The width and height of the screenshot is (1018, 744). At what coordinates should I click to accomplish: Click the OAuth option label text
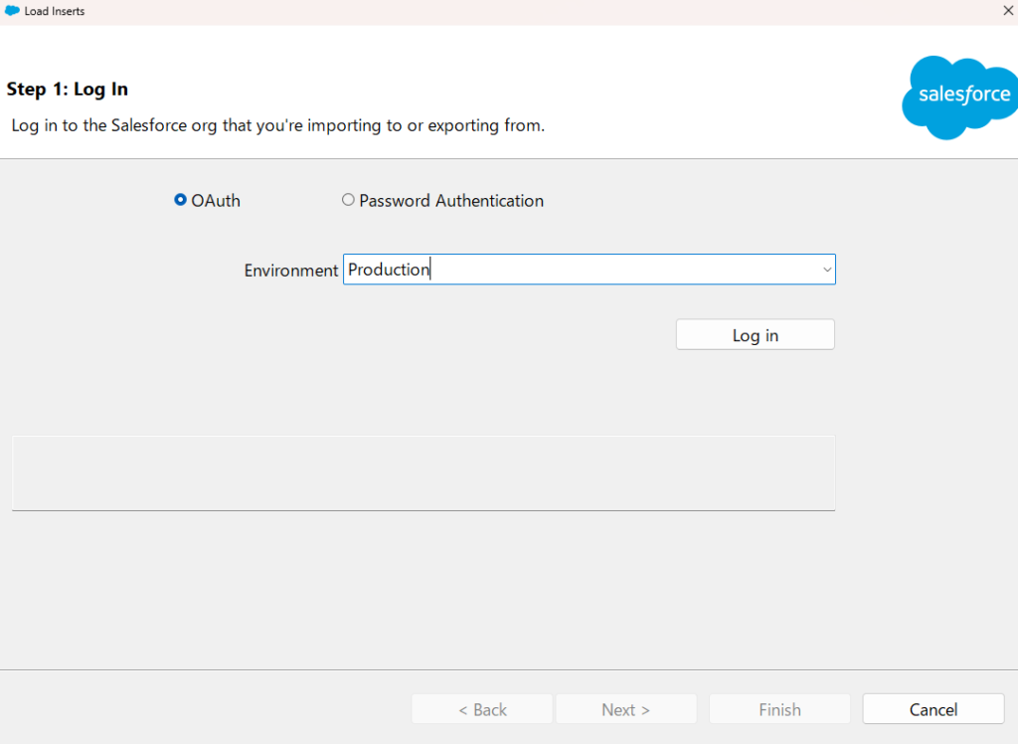tap(216, 201)
